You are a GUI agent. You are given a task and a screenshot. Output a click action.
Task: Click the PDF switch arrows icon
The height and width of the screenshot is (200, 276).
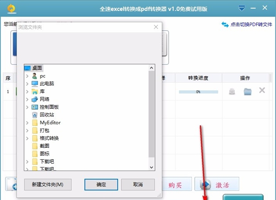[225, 24]
